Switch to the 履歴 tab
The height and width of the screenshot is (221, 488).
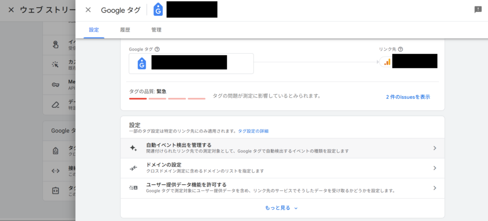point(125,30)
